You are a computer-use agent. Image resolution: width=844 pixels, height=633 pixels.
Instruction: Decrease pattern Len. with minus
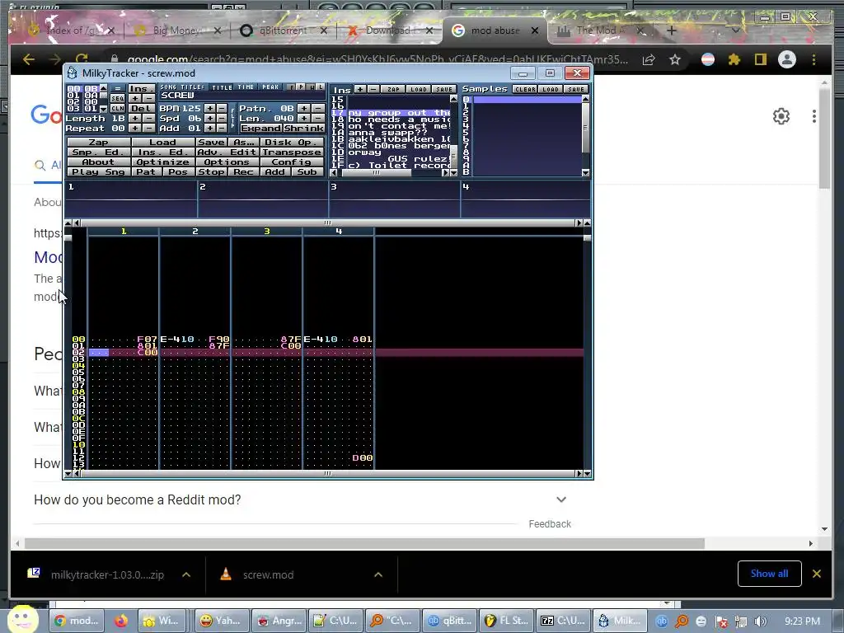(318, 119)
